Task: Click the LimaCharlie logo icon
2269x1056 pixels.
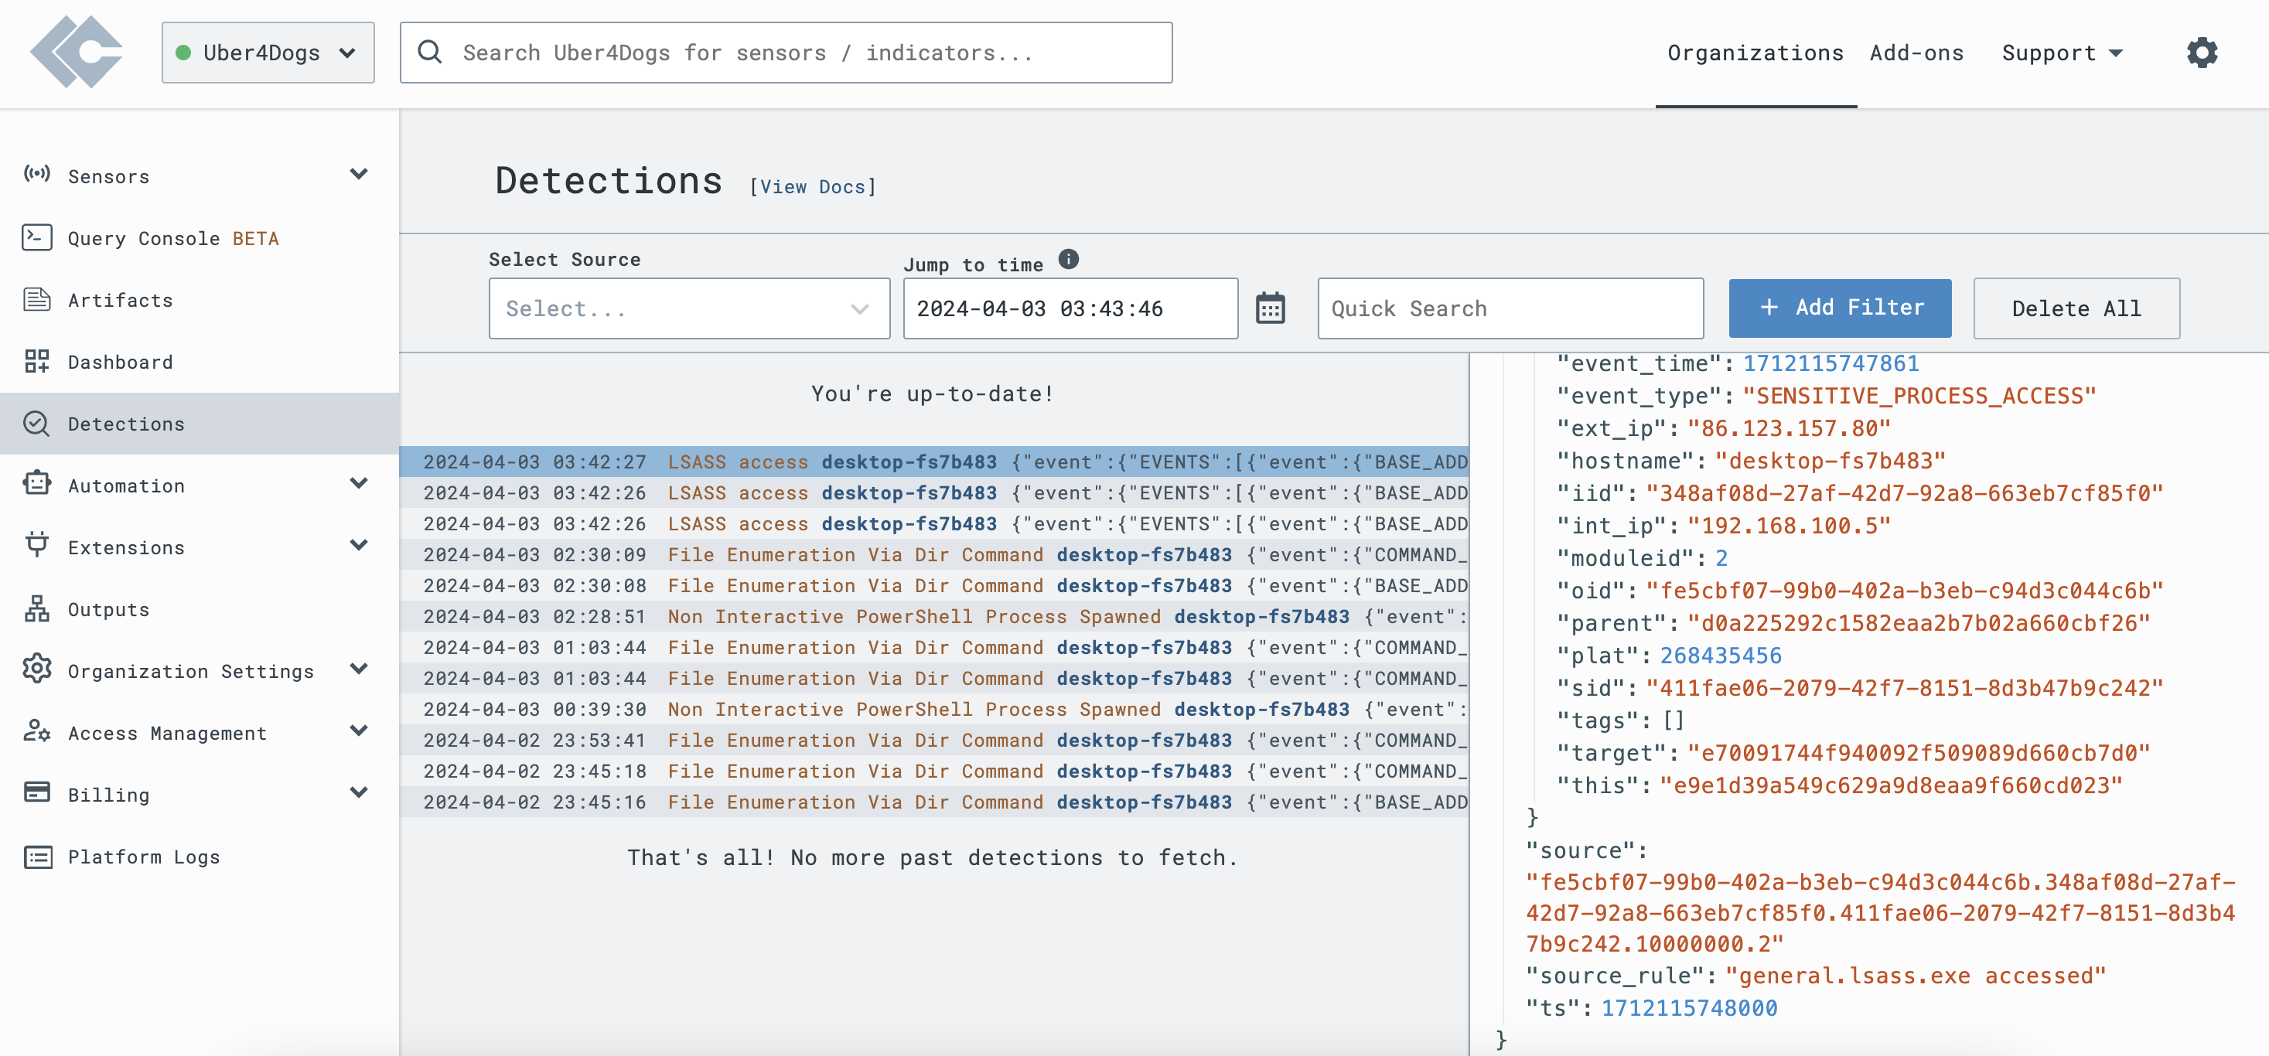Action: click(77, 52)
